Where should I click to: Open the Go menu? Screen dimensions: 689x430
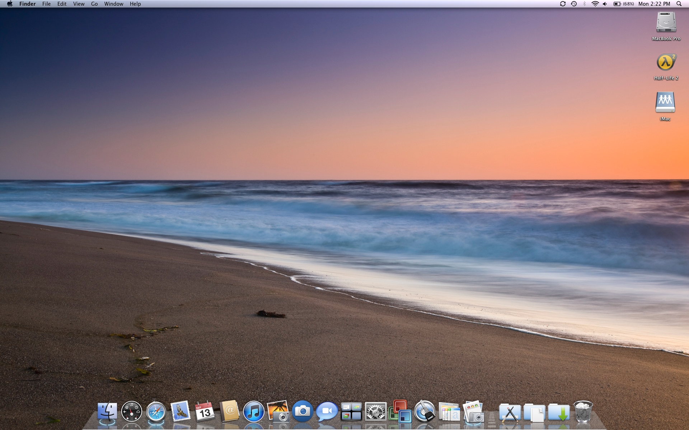click(x=94, y=4)
